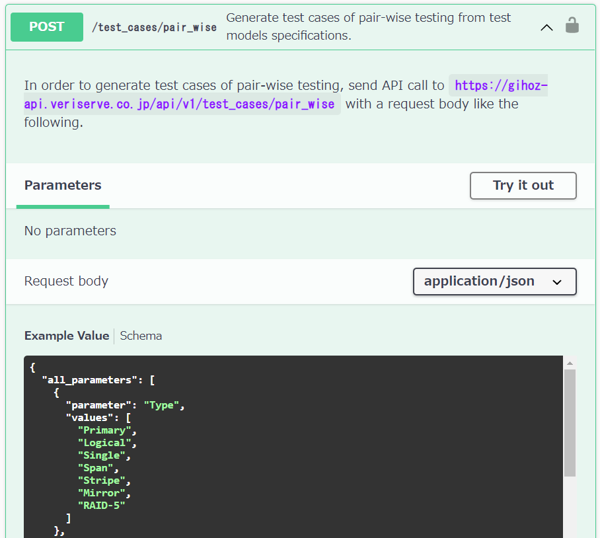Click the authorization lock icon
600x538 pixels.
click(572, 26)
